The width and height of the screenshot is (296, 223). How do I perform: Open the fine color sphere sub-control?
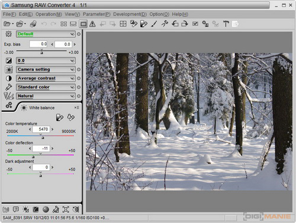(46, 209)
